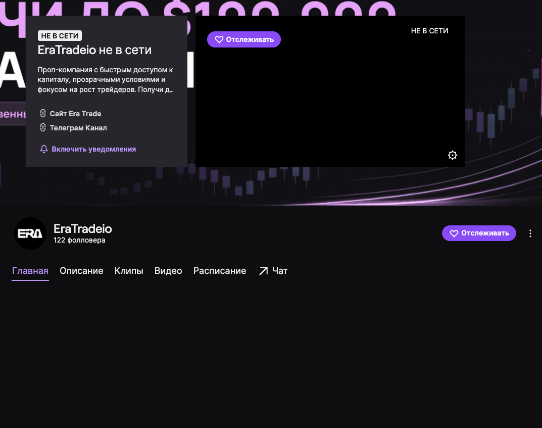Viewport: 542px width, 428px height.
Task: Click heart icon in channel header follow button
Action: pyautogui.click(x=454, y=233)
